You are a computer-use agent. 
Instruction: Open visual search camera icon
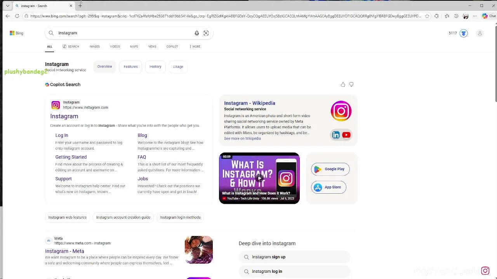coord(206,33)
